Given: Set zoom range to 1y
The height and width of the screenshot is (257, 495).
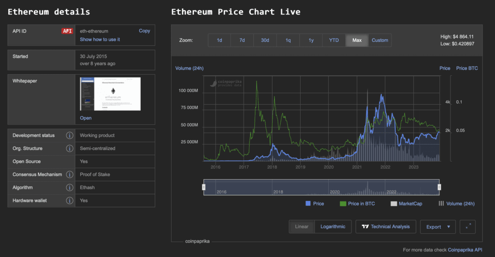Looking at the screenshot, I should [x=311, y=41].
